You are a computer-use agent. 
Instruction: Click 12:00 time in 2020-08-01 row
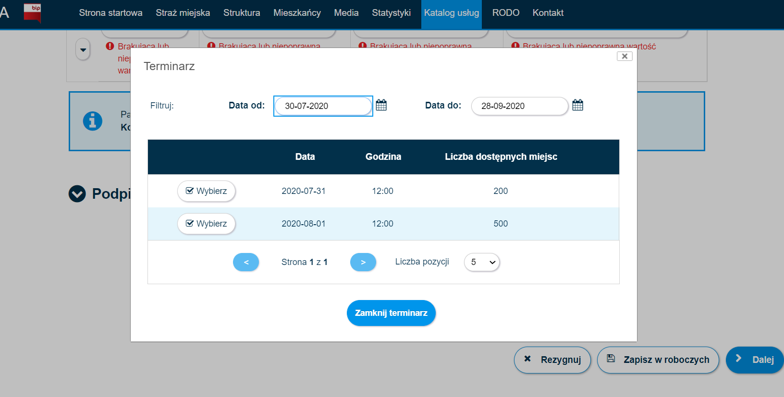click(x=383, y=224)
